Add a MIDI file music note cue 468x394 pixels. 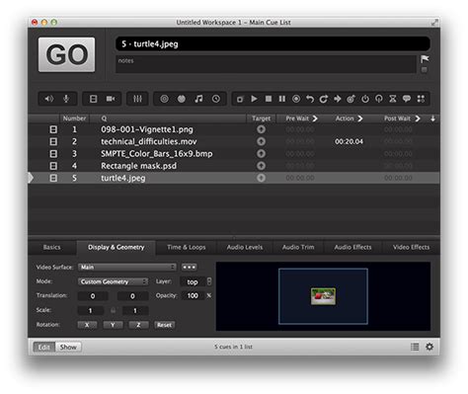(198, 99)
